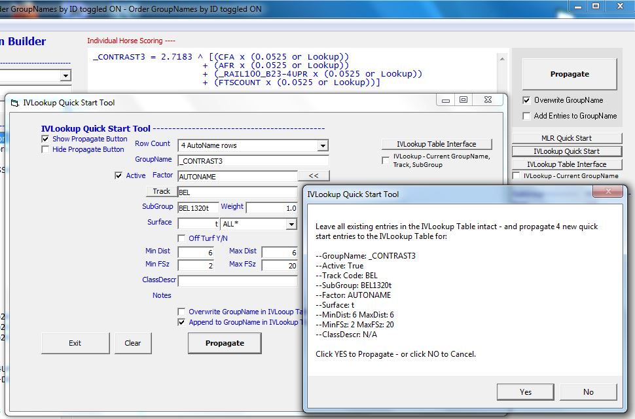Screen dimensions: 635x419
Task: Click the Surface text field
Action: click(198, 224)
